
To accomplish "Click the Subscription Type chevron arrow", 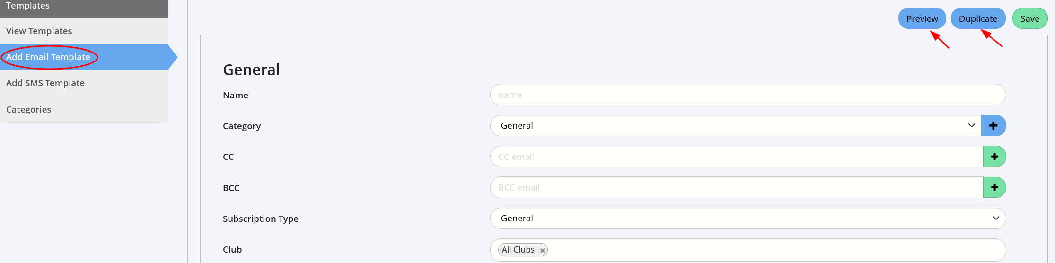I will [996, 218].
